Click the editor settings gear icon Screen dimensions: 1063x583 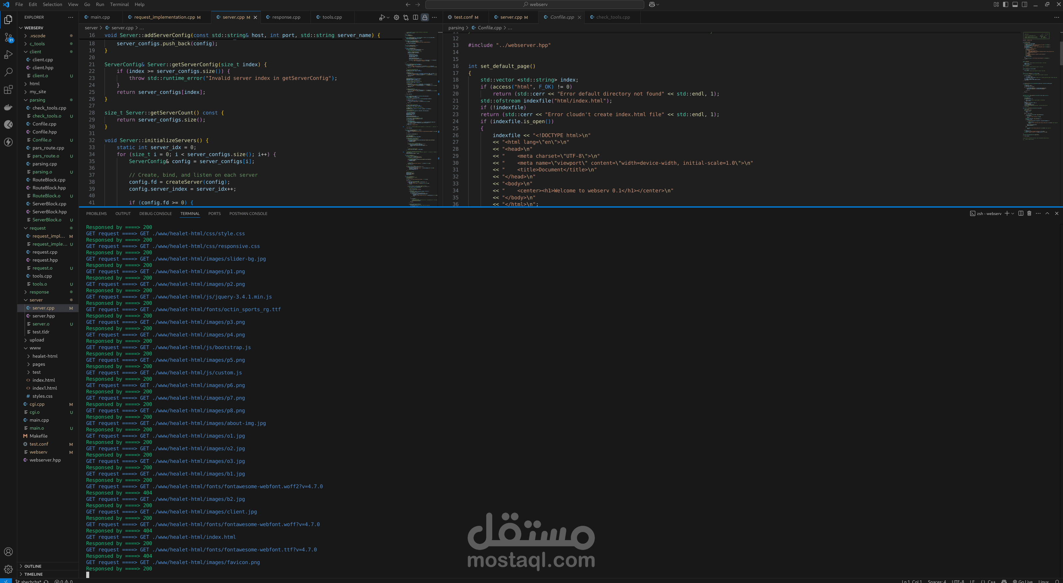click(x=396, y=17)
